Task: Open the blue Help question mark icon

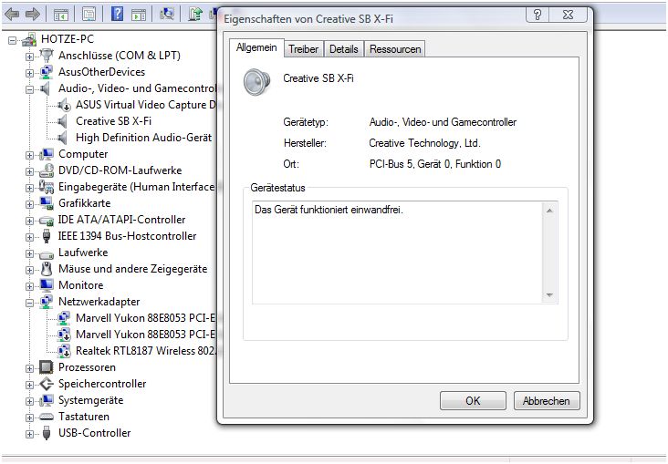Action: tap(117, 14)
